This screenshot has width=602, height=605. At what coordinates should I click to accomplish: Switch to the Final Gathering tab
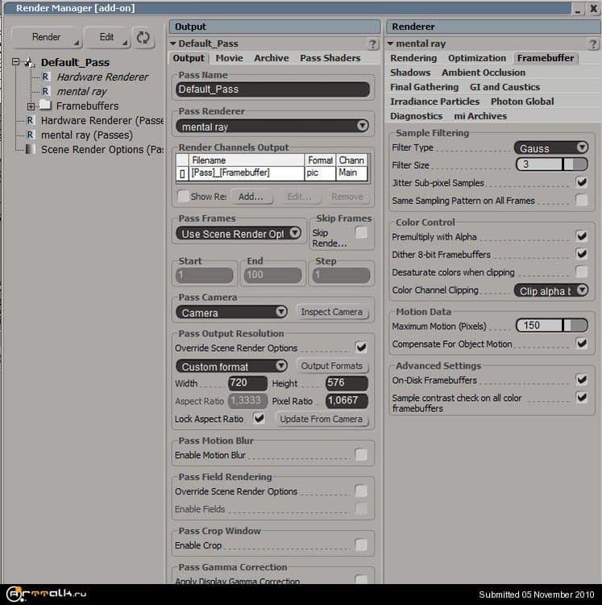point(424,87)
